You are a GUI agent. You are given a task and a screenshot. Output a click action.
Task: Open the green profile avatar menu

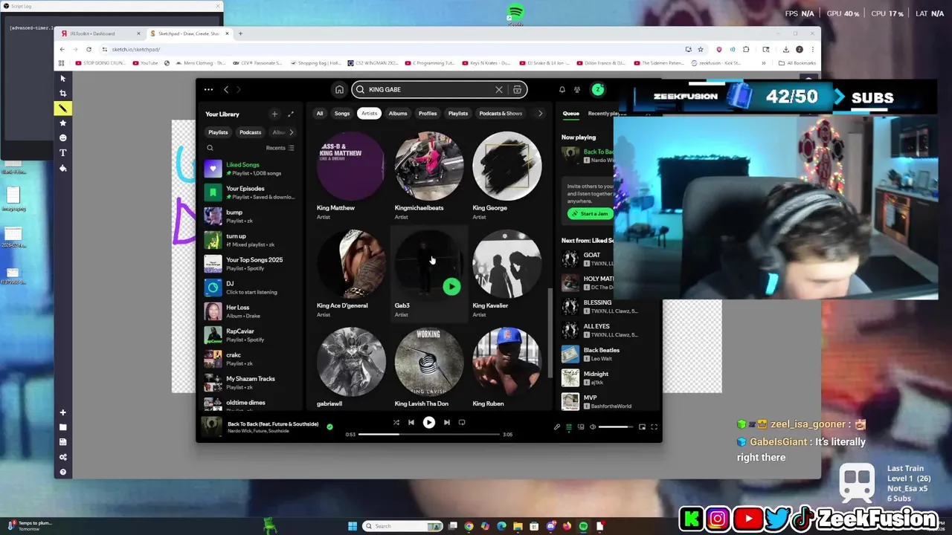(x=597, y=89)
